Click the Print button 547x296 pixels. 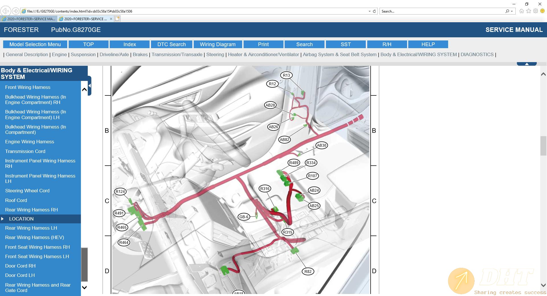tap(263, 44)
